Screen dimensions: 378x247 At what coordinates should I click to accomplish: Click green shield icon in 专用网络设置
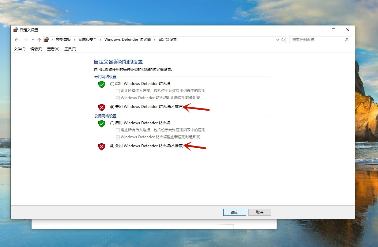102,84
